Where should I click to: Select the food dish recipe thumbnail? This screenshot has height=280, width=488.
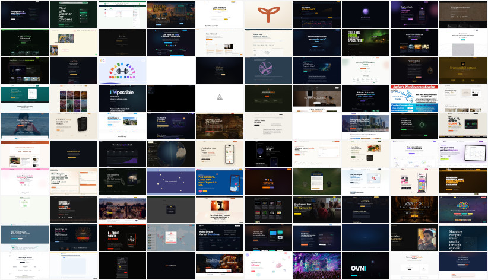pos(366,154)
